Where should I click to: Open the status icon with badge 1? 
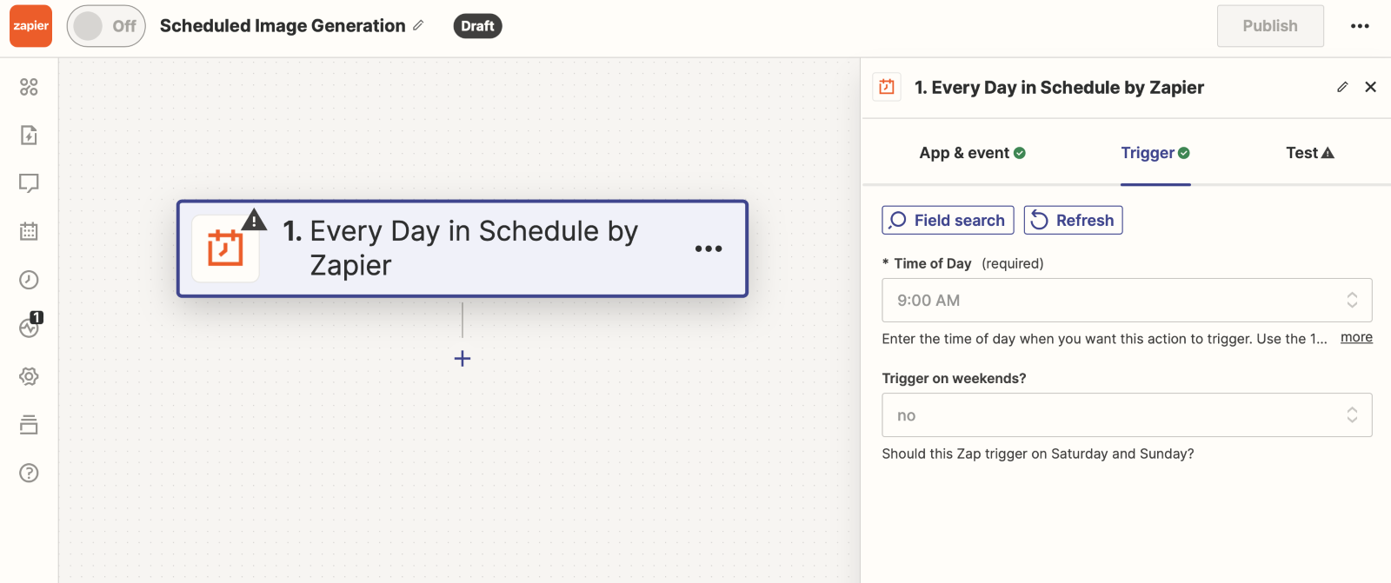pyautogui.click(x=30, y=326)
